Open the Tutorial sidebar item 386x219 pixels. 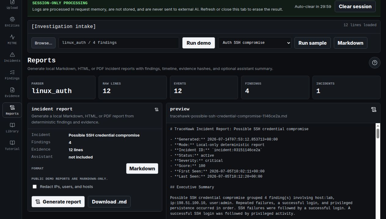12,145
